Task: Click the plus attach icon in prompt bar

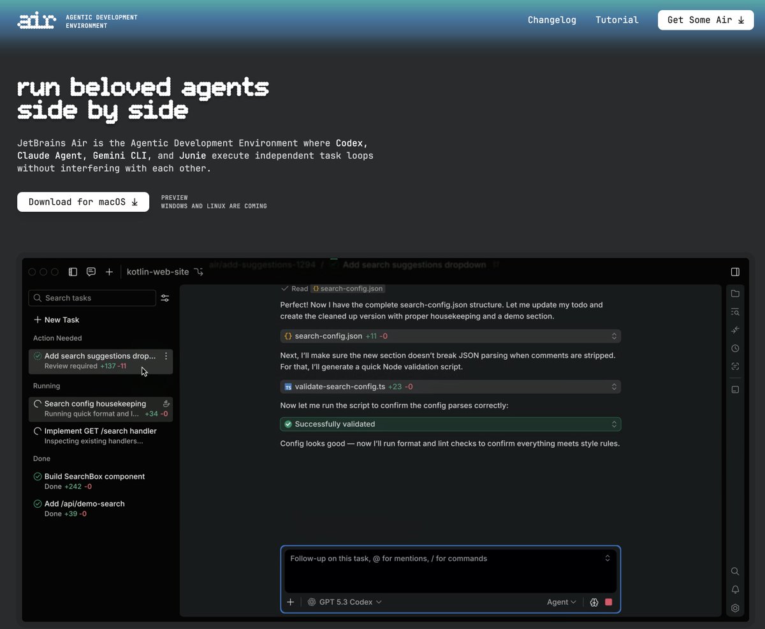Action: point(290,602)
